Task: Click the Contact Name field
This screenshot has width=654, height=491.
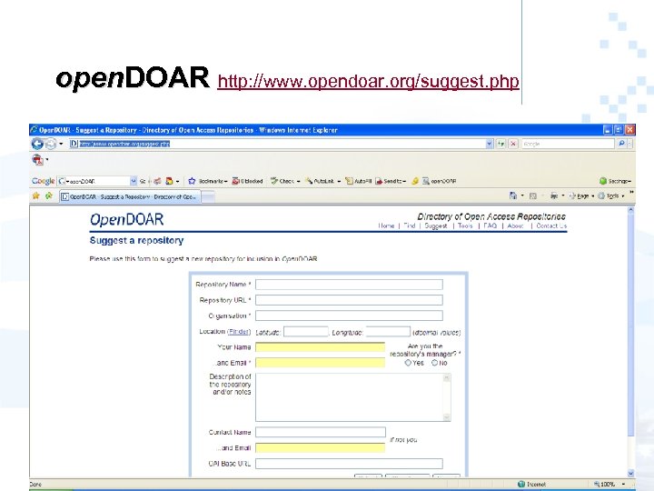Action: (321, 432)
